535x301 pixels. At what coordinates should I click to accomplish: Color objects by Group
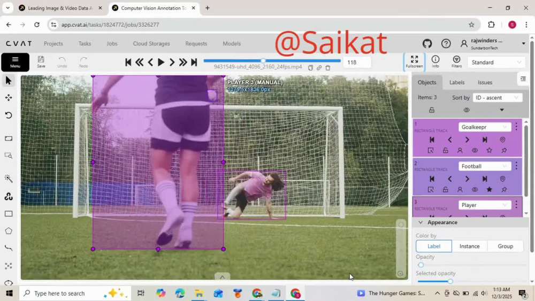[506, 246]
